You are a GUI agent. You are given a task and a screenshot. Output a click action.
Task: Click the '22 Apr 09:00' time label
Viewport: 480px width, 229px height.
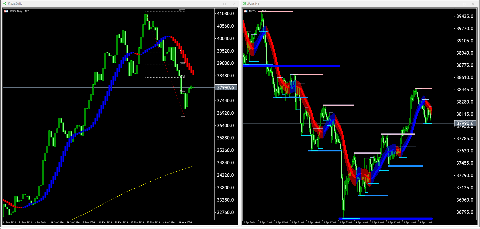point(377,223)
